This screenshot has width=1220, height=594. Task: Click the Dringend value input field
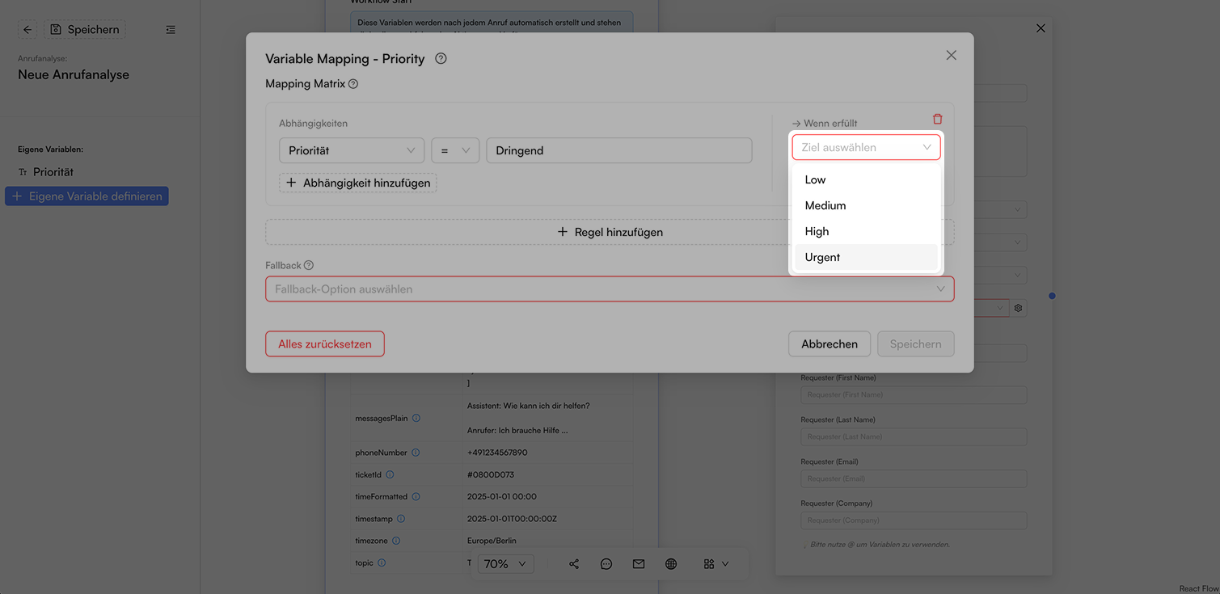(619, 150)
